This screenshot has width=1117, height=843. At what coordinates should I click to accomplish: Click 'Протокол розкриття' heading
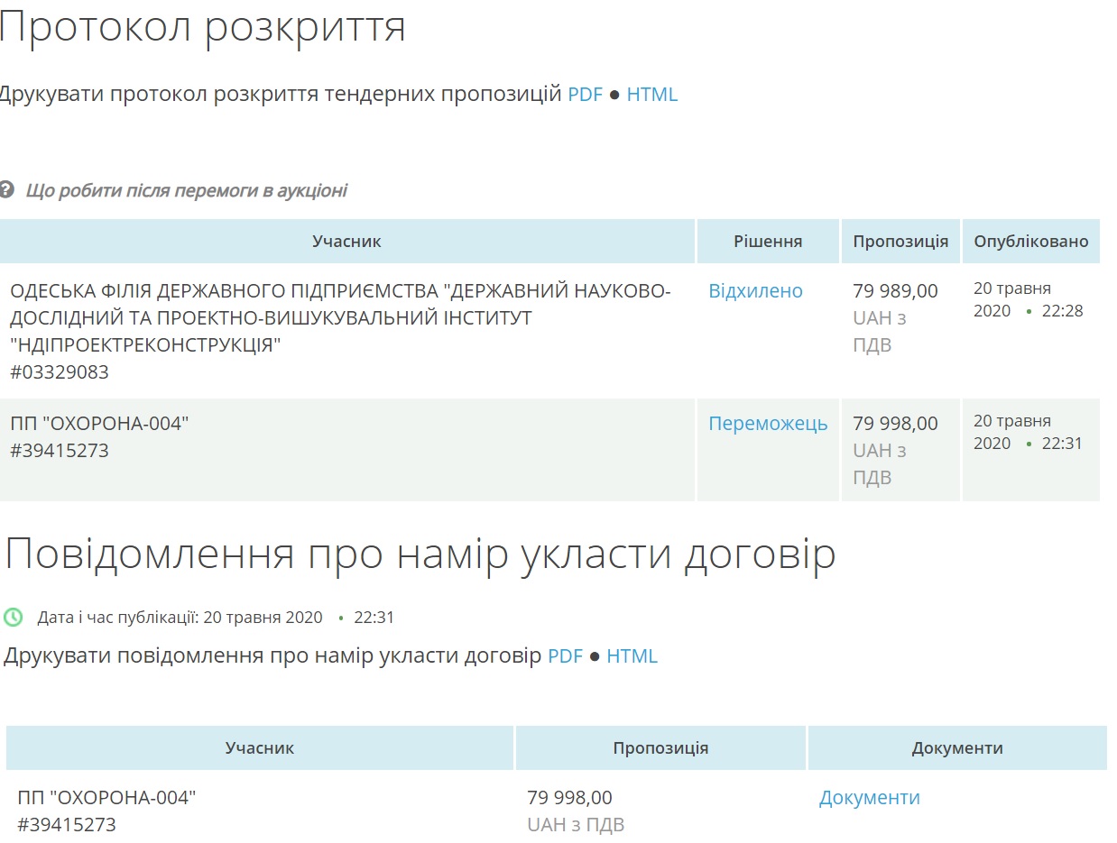pos(202,28)
